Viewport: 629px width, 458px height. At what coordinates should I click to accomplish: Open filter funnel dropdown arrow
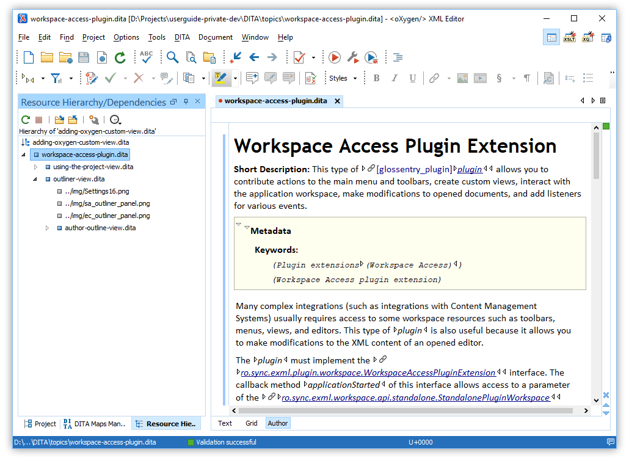point(71,78)
